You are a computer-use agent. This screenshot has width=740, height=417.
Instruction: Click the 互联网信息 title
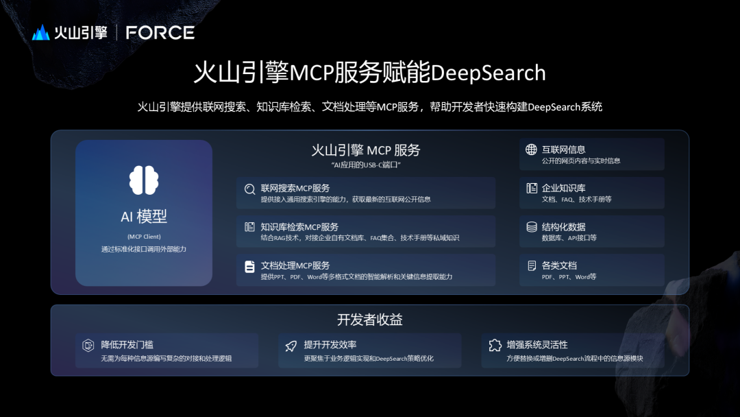563,150
